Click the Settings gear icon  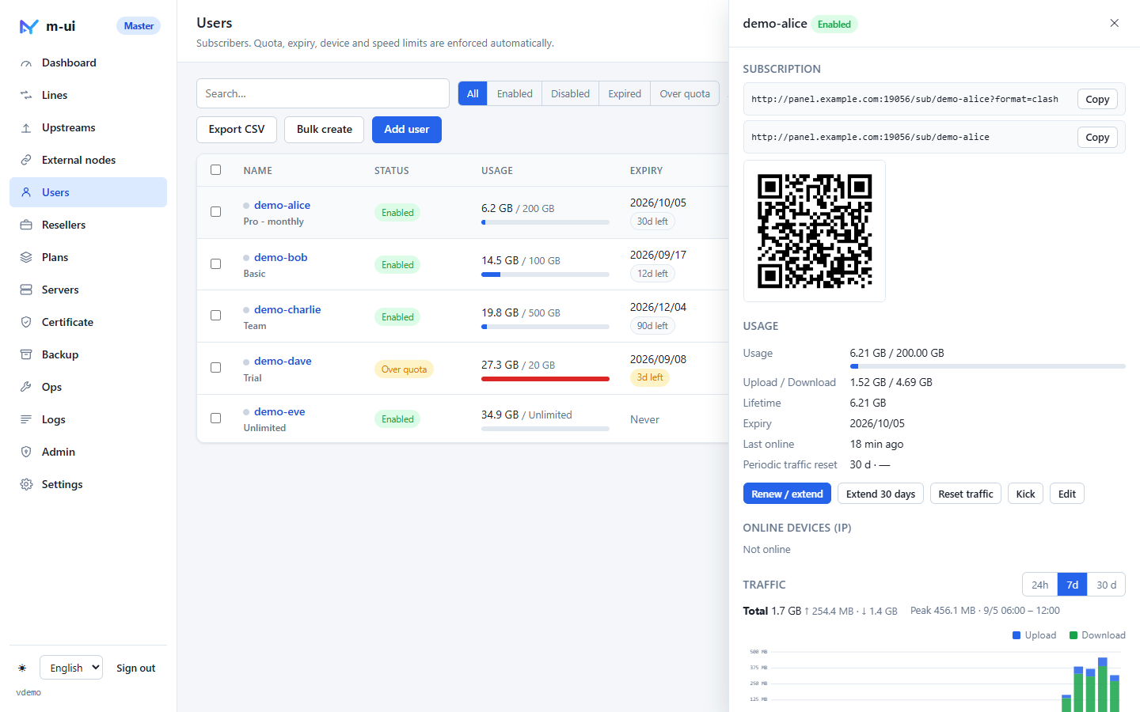click(x=26, y=484)
